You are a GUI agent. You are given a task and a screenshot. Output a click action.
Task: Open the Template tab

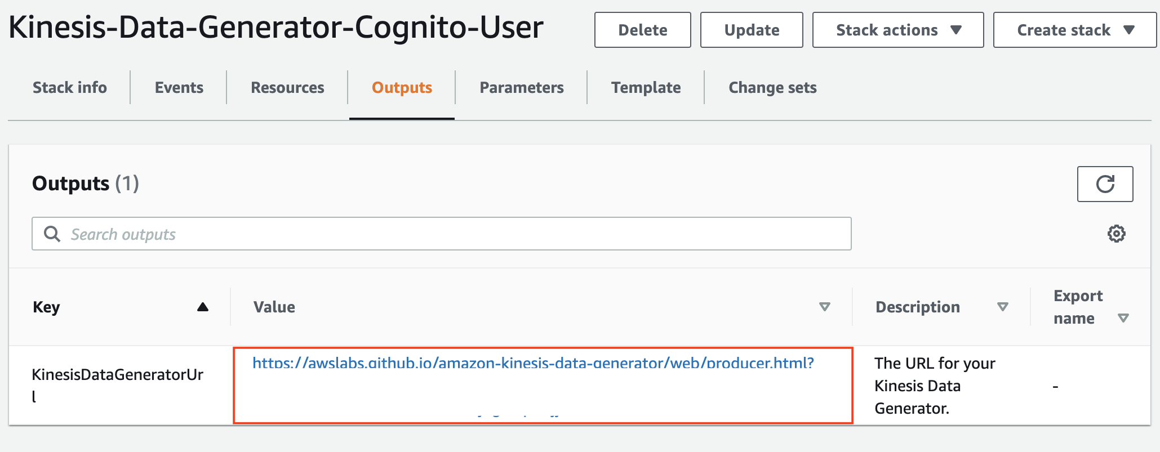tap(646, 87)
